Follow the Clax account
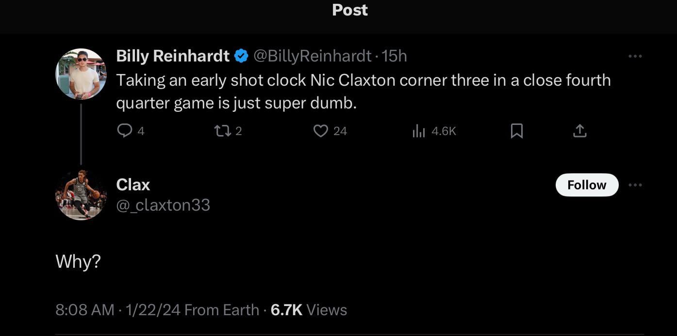The height and width of the screenshot is (336, 677). [587, 185]
